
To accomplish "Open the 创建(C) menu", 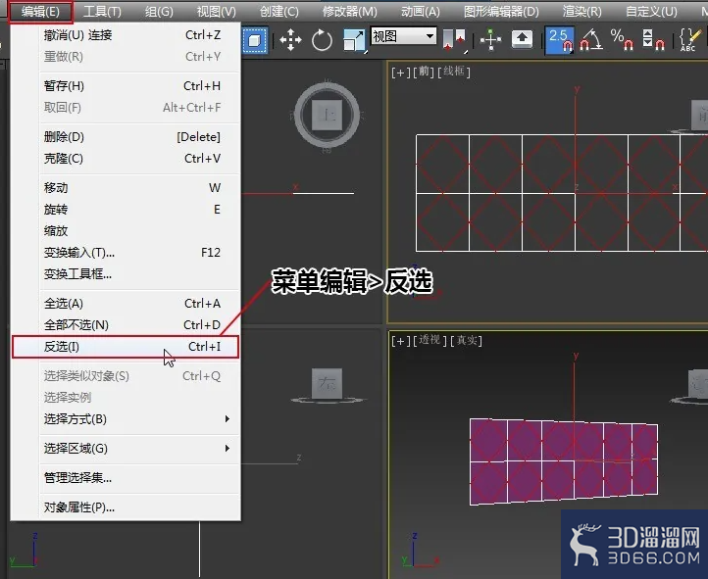I will (278, 12).
